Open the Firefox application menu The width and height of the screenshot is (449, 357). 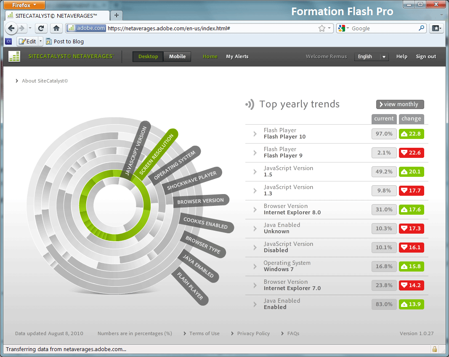point(25,5)
